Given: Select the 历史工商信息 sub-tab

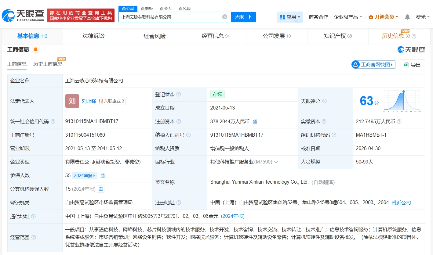Looking at the screenshot, I should point(48,64).
